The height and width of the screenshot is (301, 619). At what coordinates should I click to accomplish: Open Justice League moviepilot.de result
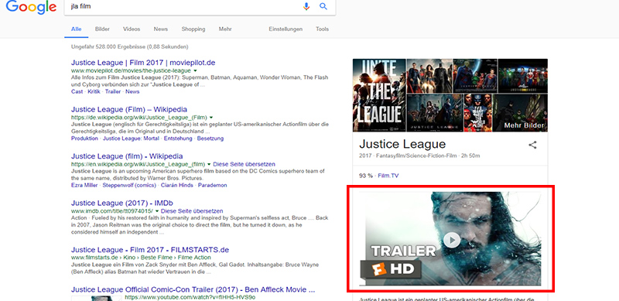pos(143,63)
